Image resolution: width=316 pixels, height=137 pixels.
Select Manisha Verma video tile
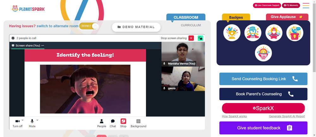pyautogui.click(x=183, y=54)
